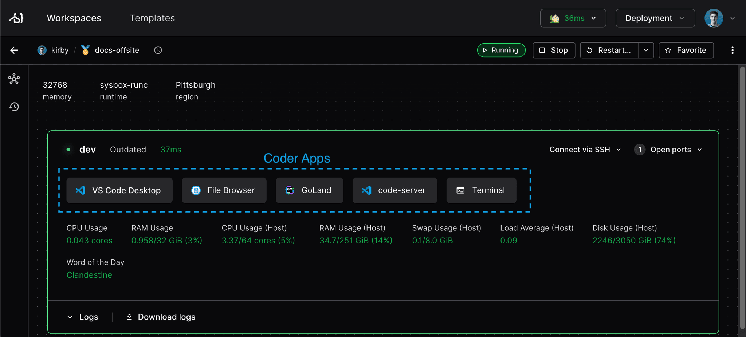This screenshot has width=746, height=337.
Task: Click Load Average (Host) value 0.09
Action: pyautogui.click(x=509, y=241)
